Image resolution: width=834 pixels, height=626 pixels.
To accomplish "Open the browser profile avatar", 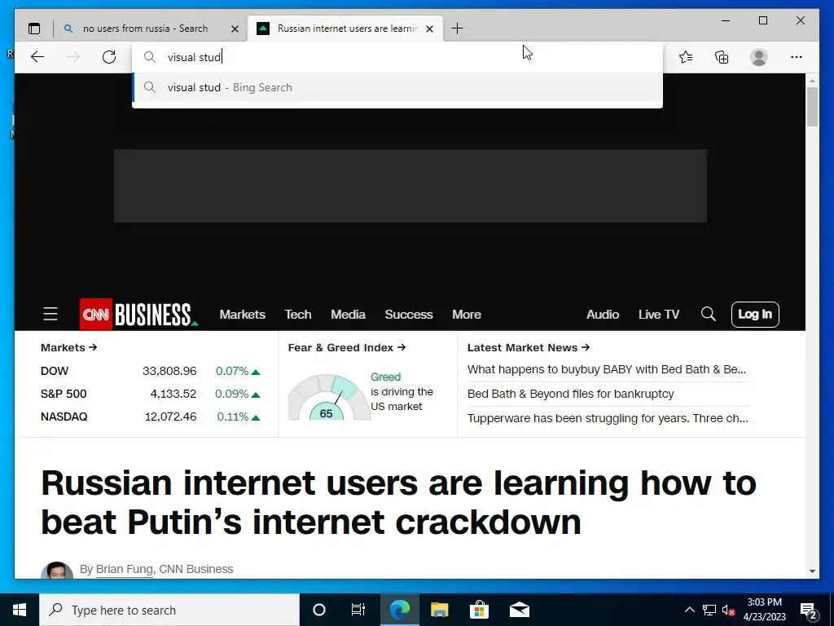I will point(759,57).
